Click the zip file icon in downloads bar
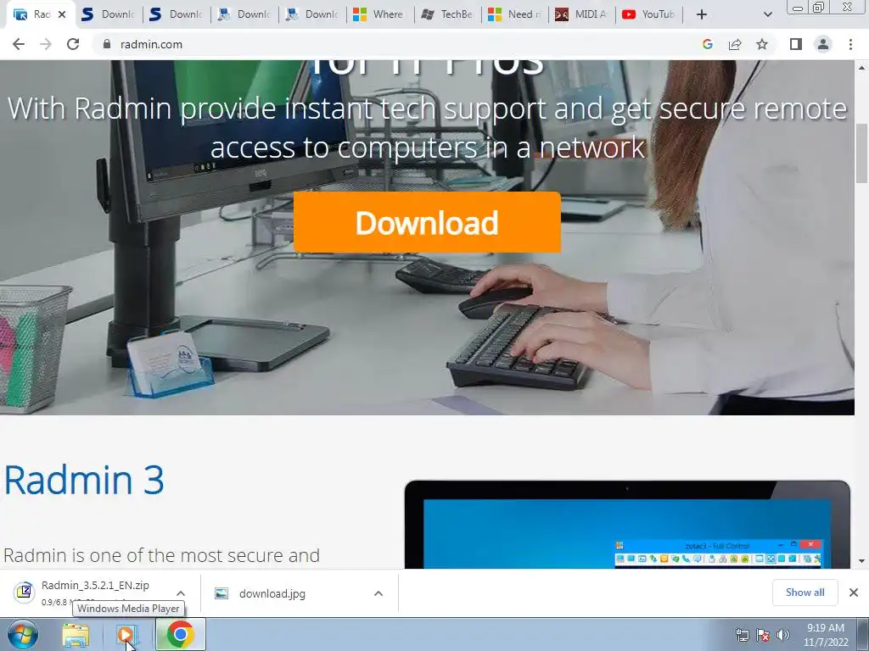869x651 pixels. 24,592
